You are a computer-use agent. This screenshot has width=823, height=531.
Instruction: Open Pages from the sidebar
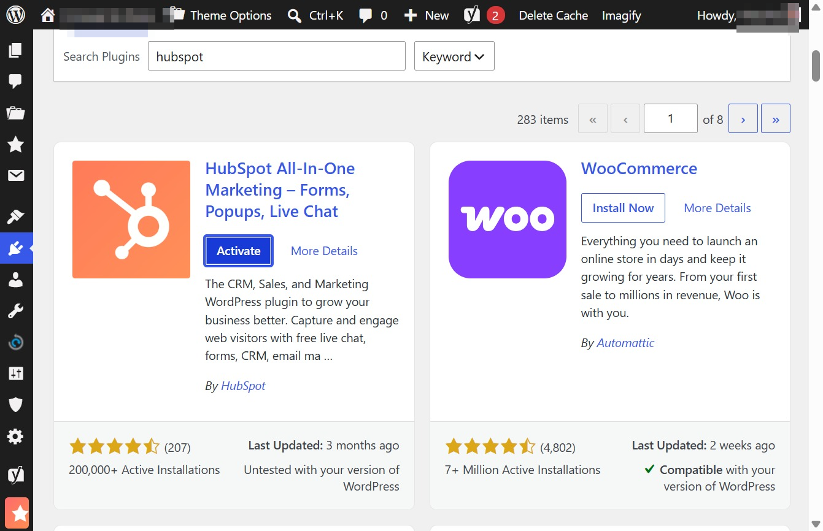15,50
